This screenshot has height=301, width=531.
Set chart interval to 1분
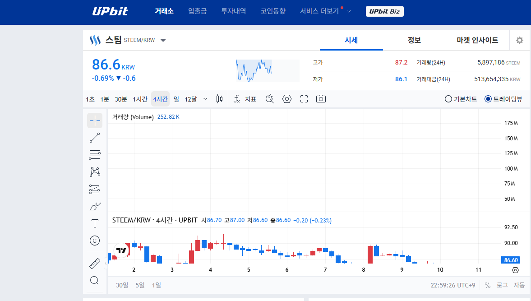105,99
